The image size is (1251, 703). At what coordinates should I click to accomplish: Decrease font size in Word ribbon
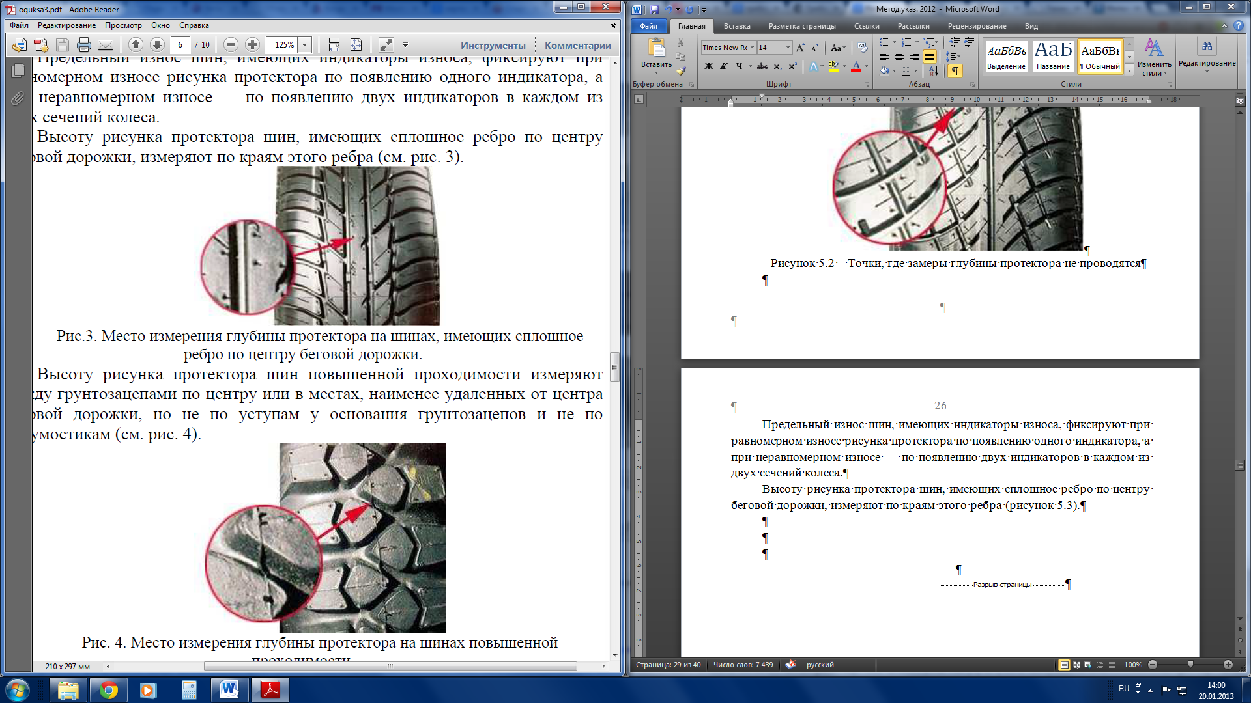(x=814, y=48)
